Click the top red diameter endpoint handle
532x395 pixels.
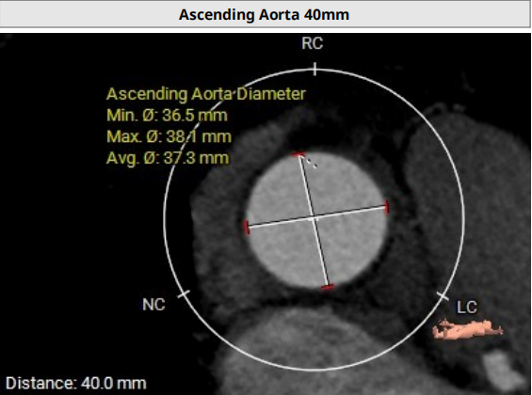pyautogui.click(x=298, y=154)
